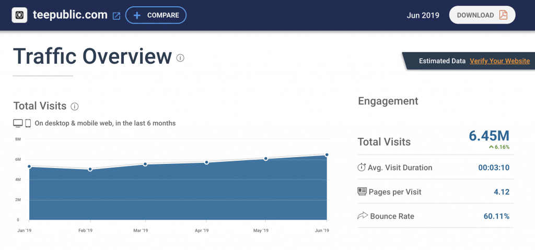Click the Pages per Visit icon
The width and height of the screenshot is (535, 250).
point(362,192)
